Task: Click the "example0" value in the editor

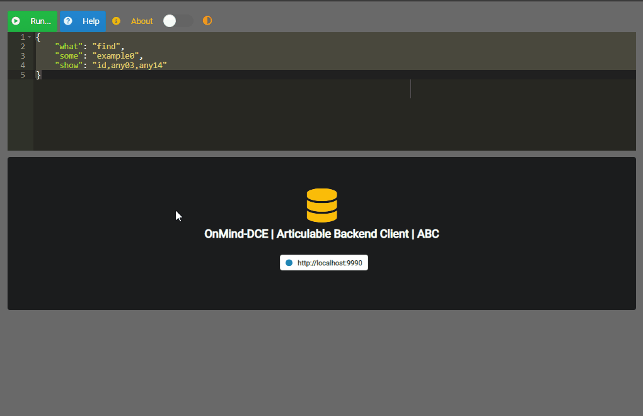Action: click(115, 55)
